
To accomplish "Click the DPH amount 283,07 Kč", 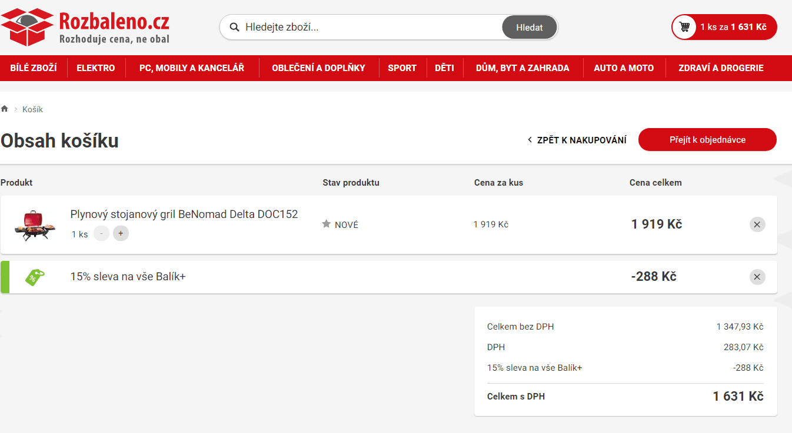I will point(744,347).
